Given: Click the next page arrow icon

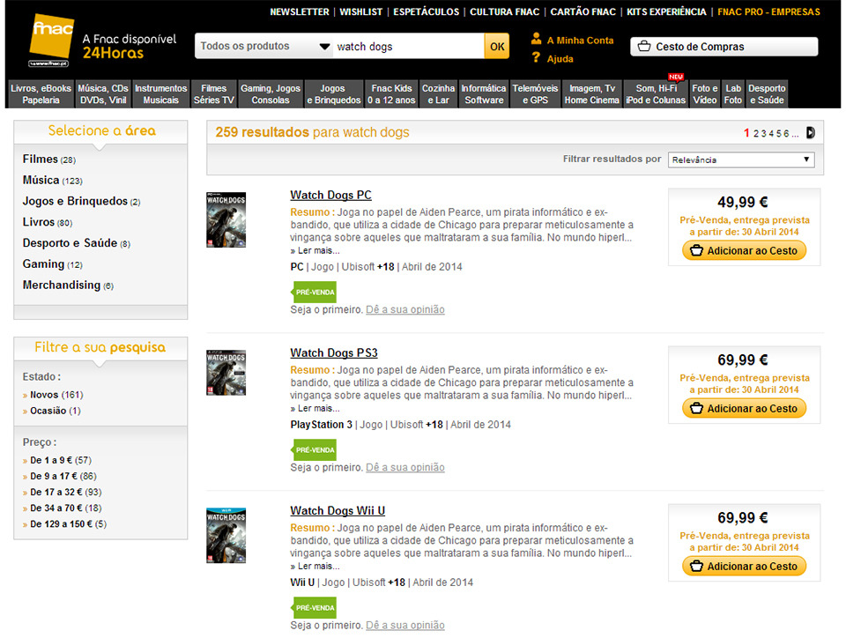Looking at the screenshot, I should [810, 133].
